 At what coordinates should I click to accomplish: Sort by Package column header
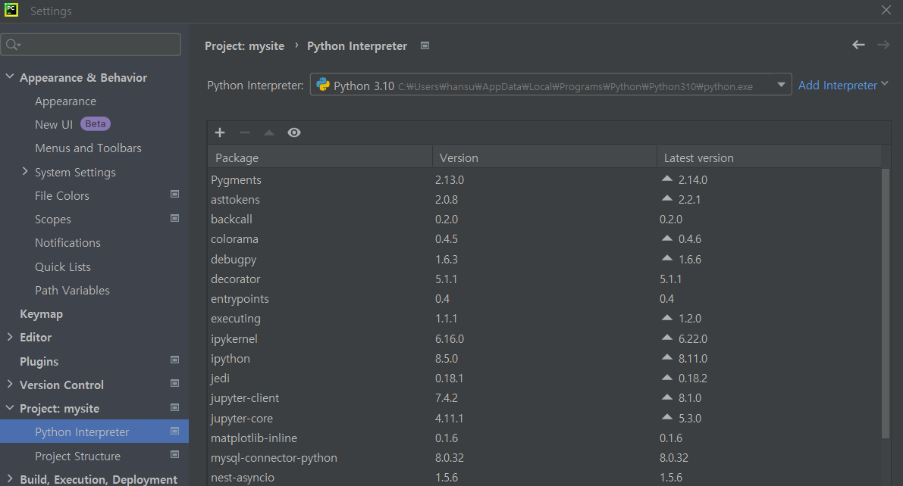[320, 157]
